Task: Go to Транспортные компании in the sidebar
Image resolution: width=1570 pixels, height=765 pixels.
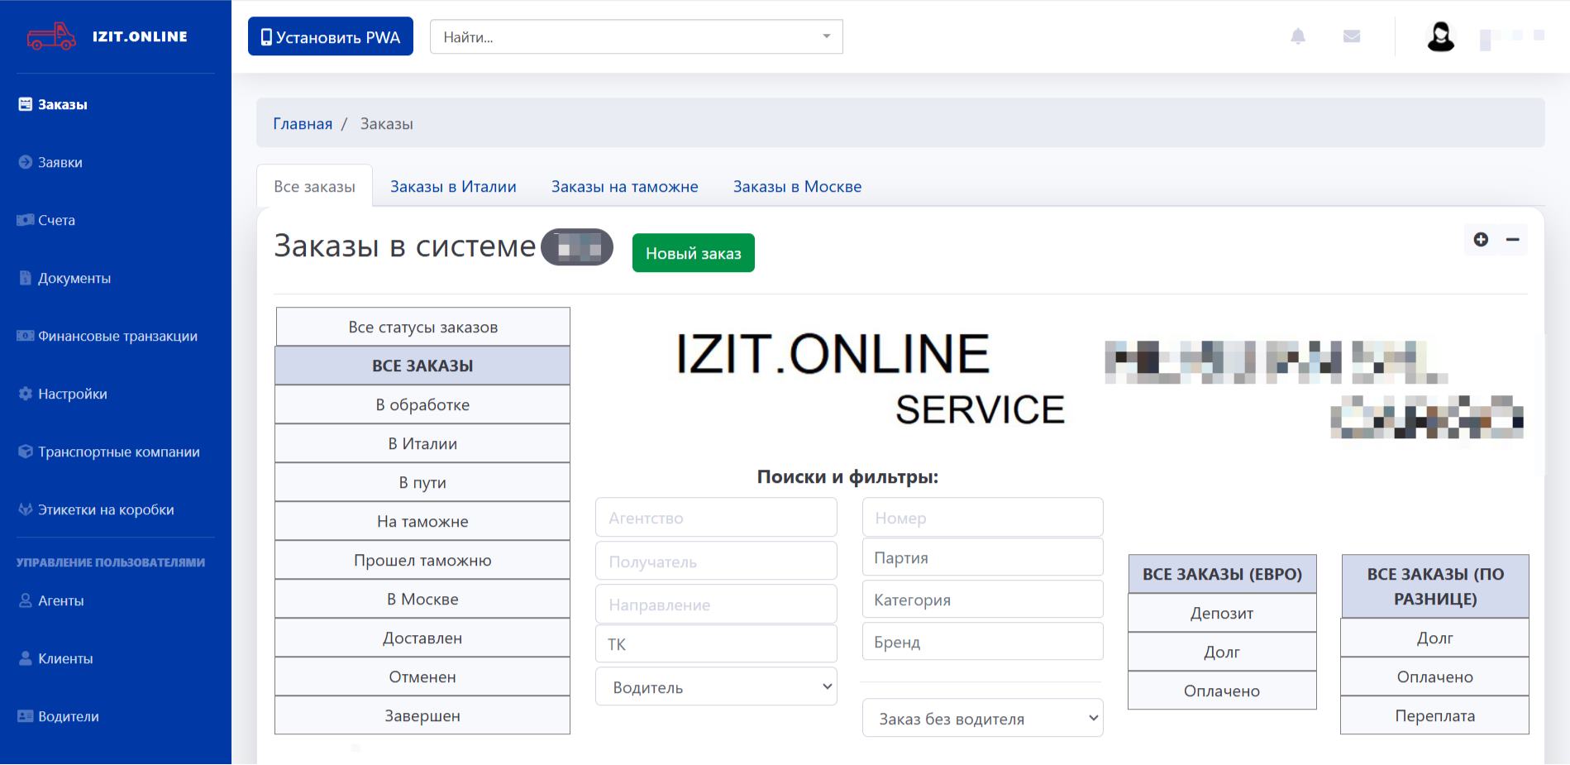Action: [109, 452]
